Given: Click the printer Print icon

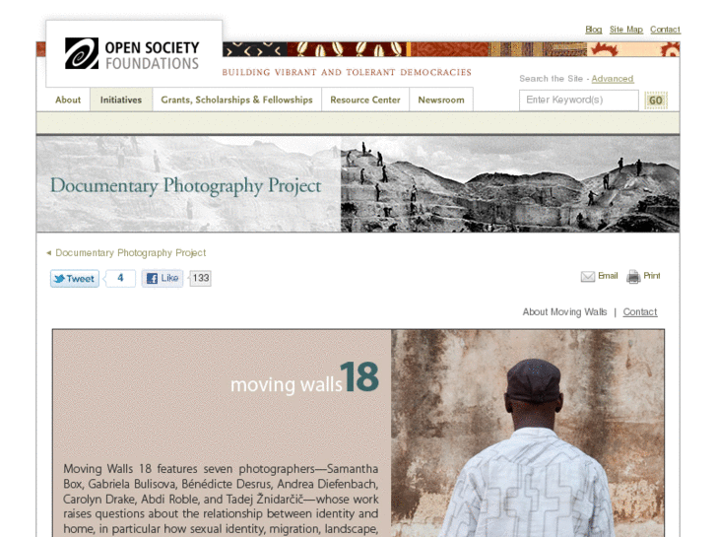Looking at the screenshot, I should (633, 276).
